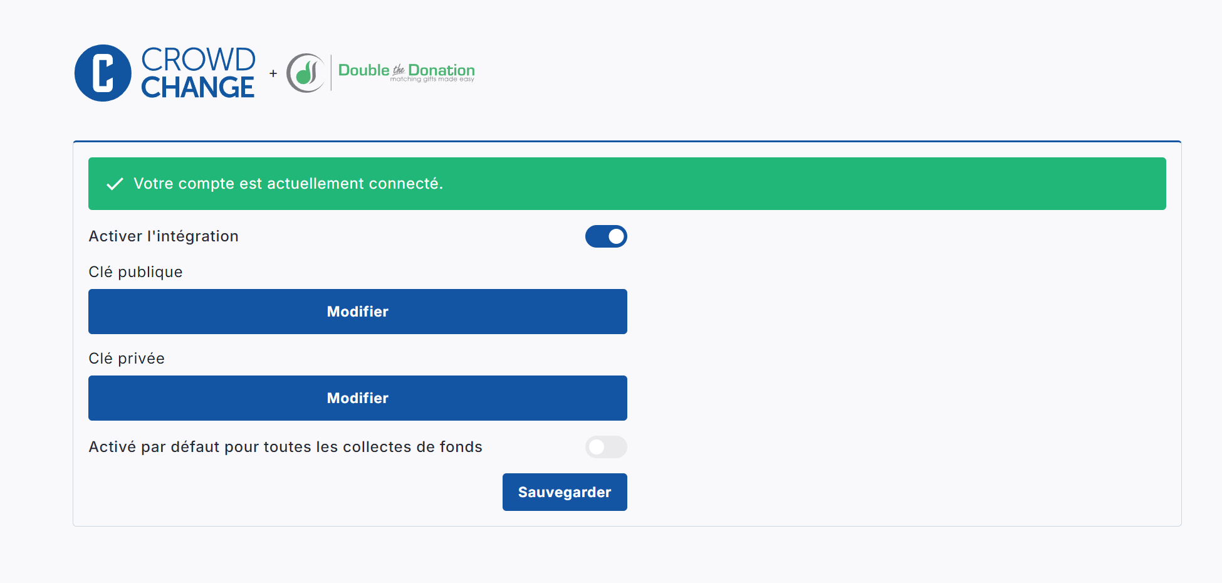1222x583 pixels.
Task: Click the green word Double in the logo
Action: click(363, 70)
